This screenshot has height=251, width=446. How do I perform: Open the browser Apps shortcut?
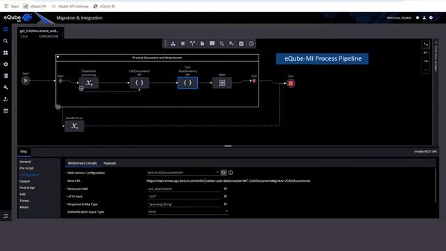coord(11,6)
